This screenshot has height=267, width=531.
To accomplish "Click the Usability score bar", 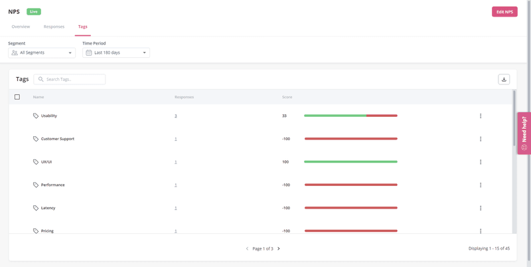I will [350, 116].
